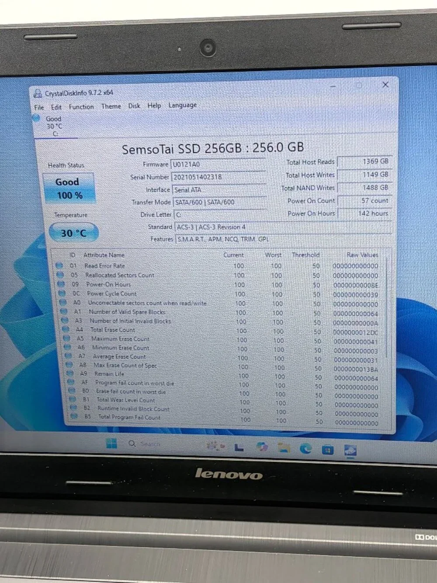Click status icon for Number of Initial Invalid Blocks
437x583 pixels.
[x=65, y=320]
